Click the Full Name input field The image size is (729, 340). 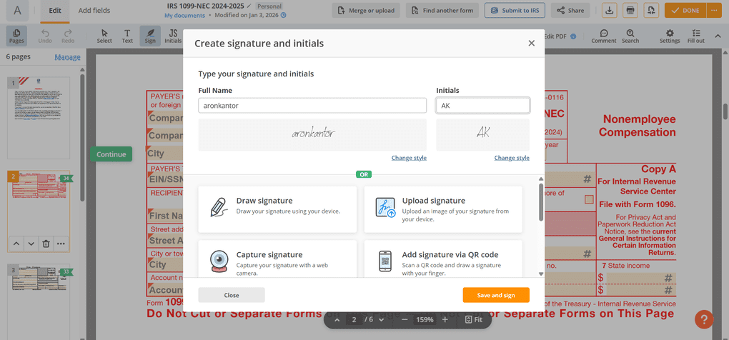[312, 105]
